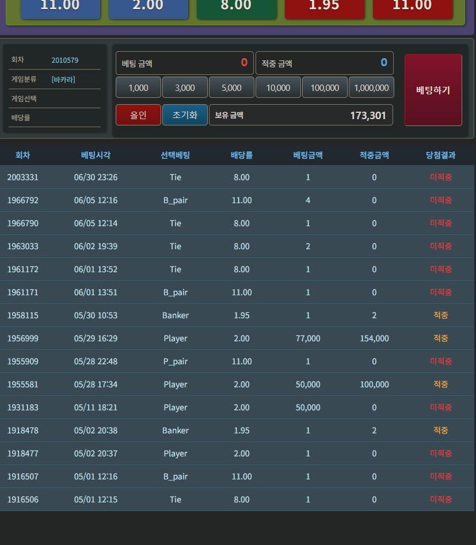476x545 pixels.
Task: Select the 100,000 amount button
Action: [x=325, y=87]
